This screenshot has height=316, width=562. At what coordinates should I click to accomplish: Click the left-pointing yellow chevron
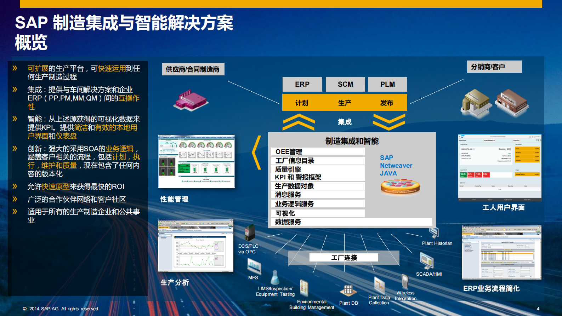click(x=256, y=152)
